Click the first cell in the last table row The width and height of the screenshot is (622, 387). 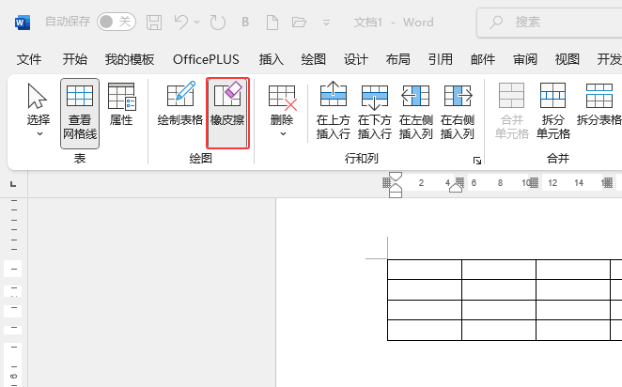click(x=425, y=330)
